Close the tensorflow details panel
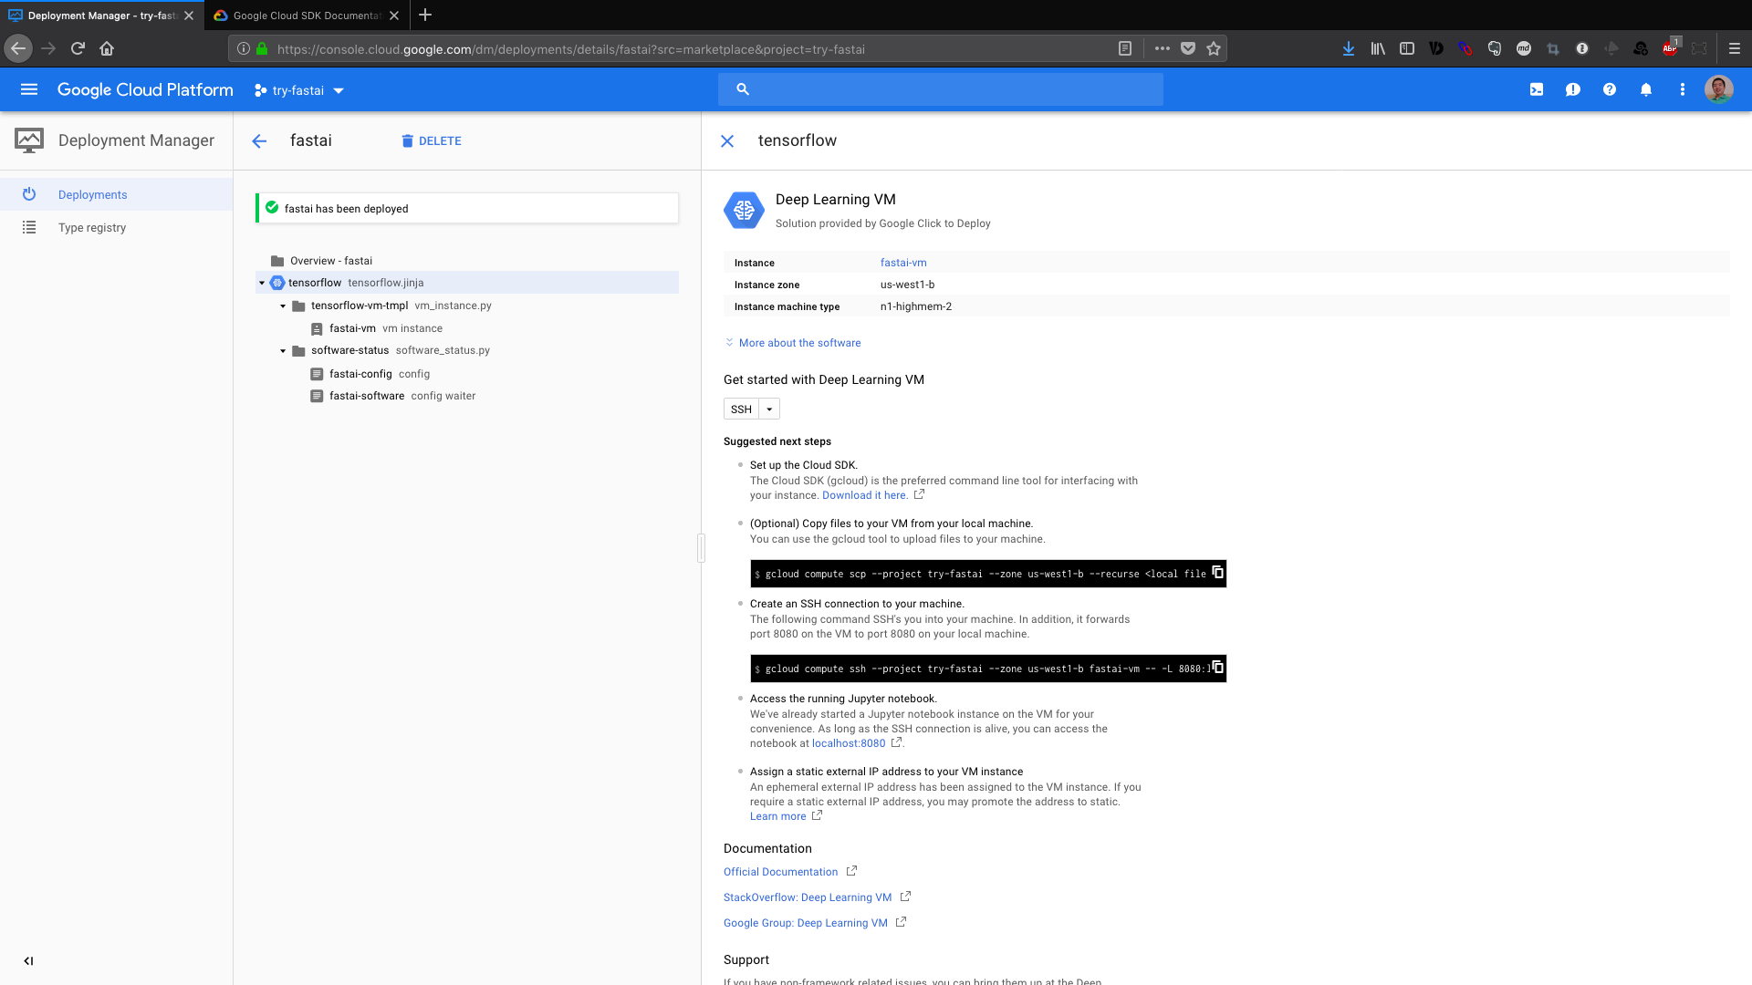Image resolution: width=1752 pixels, height=985 pixels. click(727, 141)
